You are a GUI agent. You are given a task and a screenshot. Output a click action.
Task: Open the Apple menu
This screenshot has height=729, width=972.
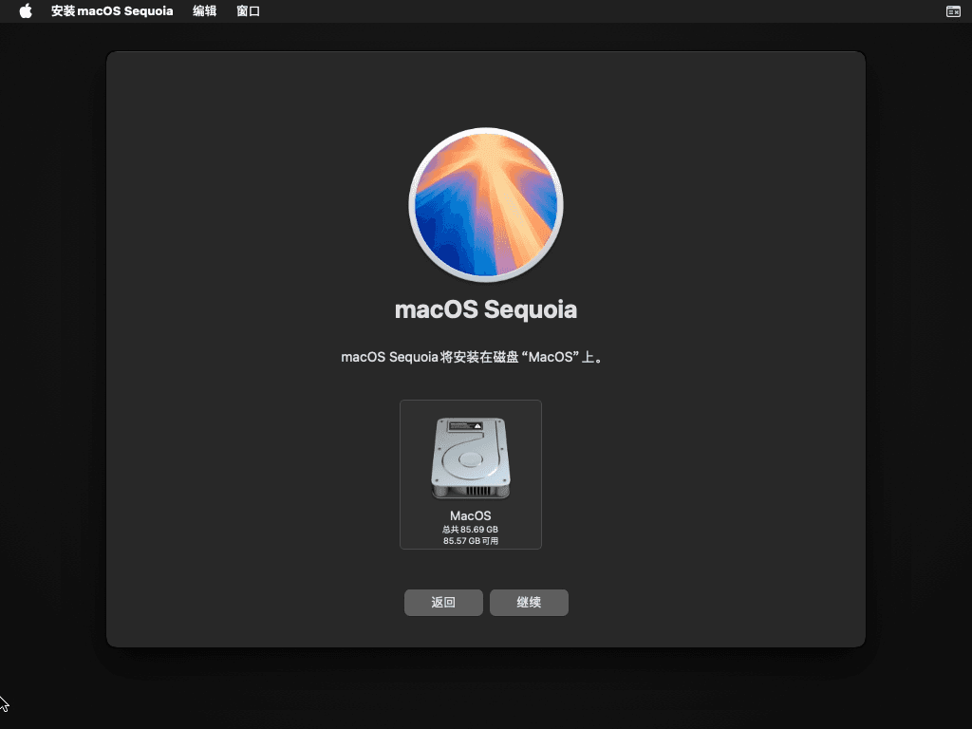pos(26,11)
